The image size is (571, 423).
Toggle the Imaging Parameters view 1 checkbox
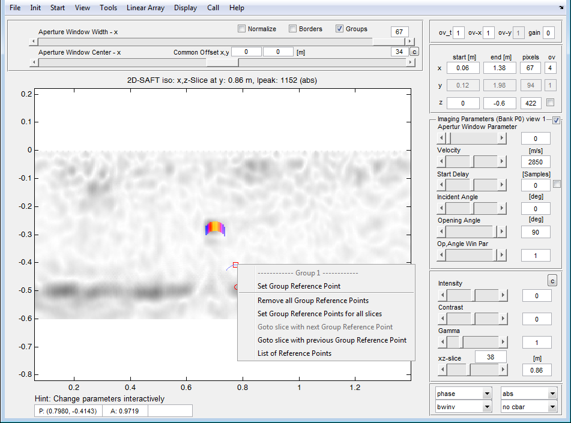point(556,120)
